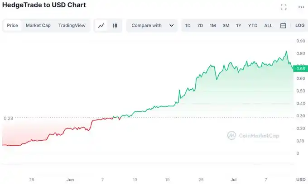Set chart range to 1D
This screenshot has height=184, width=308.
[x=188, y=26]
